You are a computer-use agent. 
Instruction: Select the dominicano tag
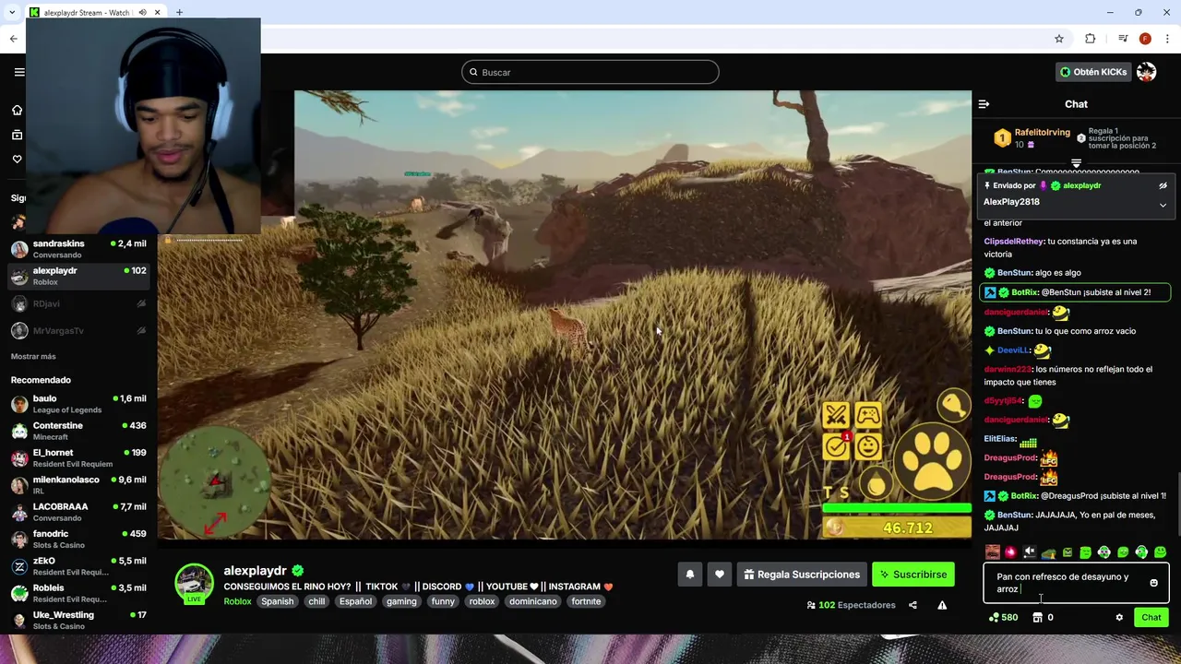532,601
